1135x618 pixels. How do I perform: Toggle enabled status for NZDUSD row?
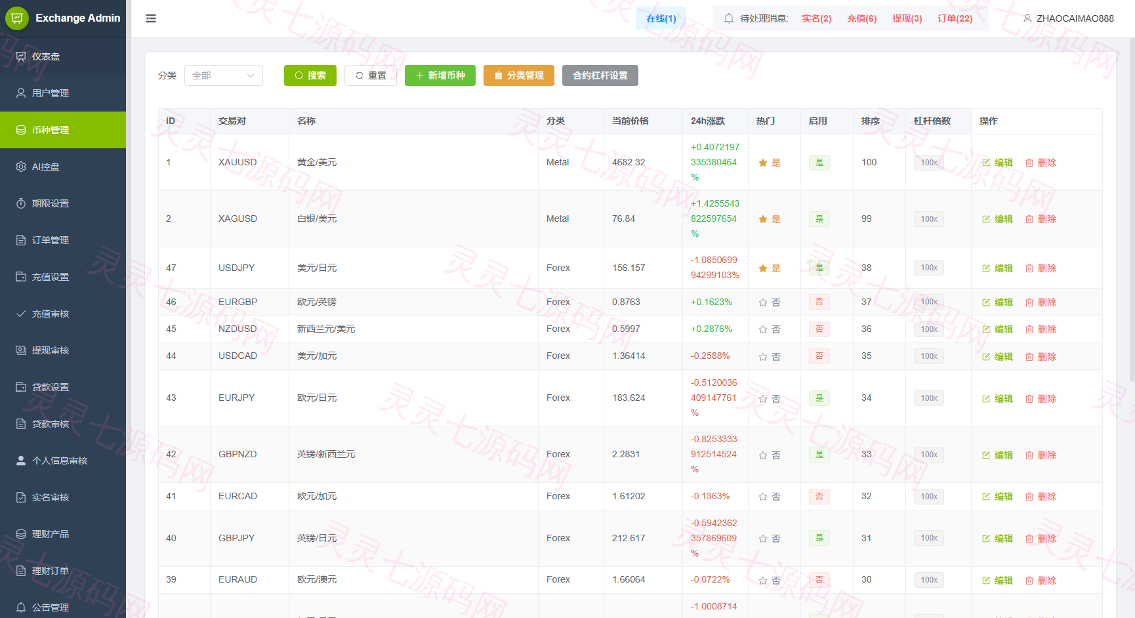click(819, 329)
